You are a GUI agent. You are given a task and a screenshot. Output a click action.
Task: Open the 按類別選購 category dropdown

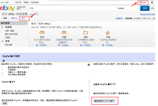point(21,8)
